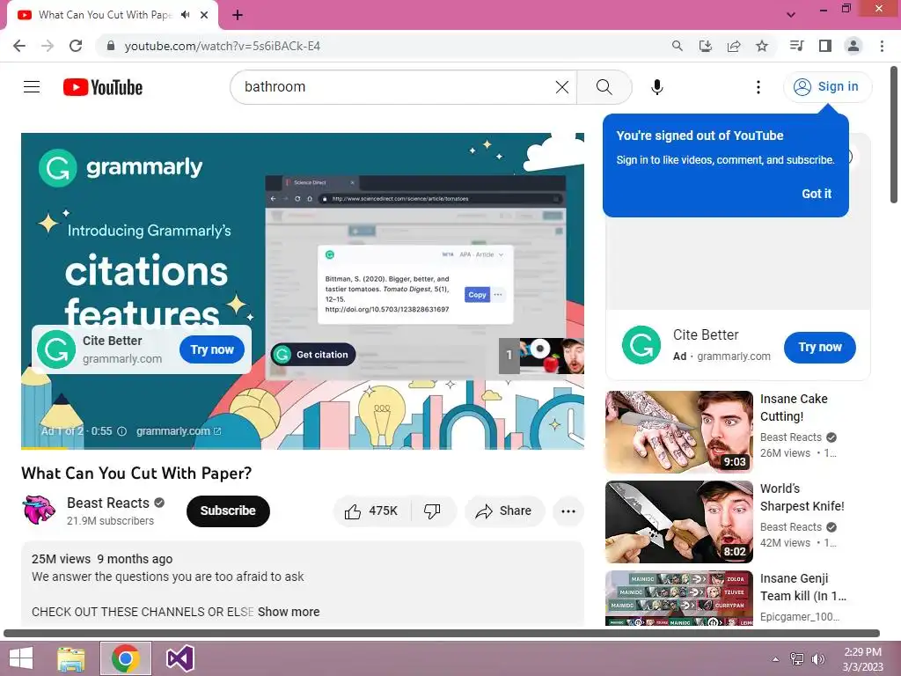This screenshot has height=676, width=901.
Task: Open the World's Sharpest Knife! title
Action: [x=802, y=497]
